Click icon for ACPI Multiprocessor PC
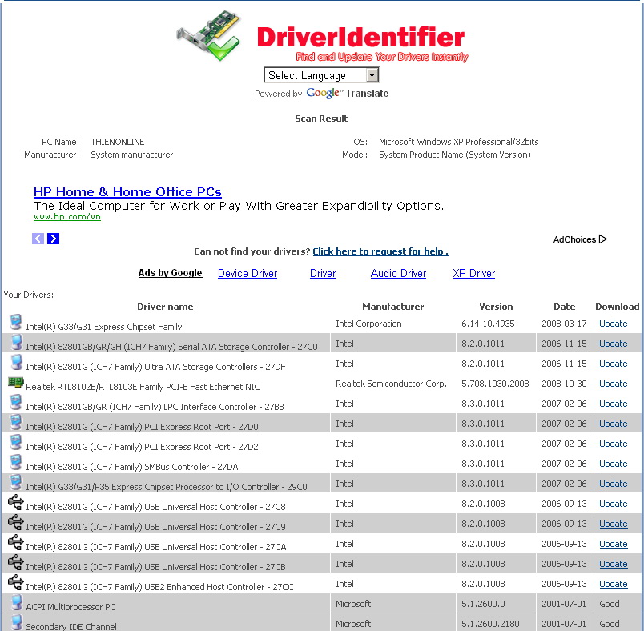Viewport: 644px width, 631px height. pos(16,602)
